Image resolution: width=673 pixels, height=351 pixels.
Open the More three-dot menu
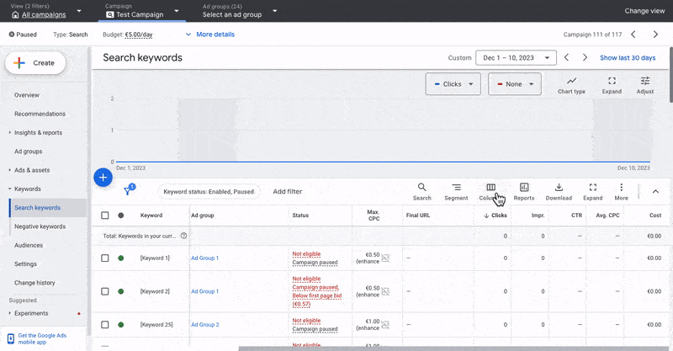point(621,192)
